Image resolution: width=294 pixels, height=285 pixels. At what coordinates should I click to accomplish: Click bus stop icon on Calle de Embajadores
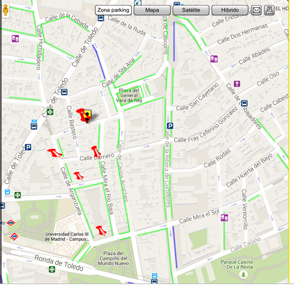coord(244,103)
